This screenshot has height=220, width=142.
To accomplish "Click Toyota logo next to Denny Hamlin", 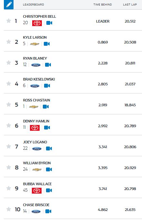I will pos(35,128).
